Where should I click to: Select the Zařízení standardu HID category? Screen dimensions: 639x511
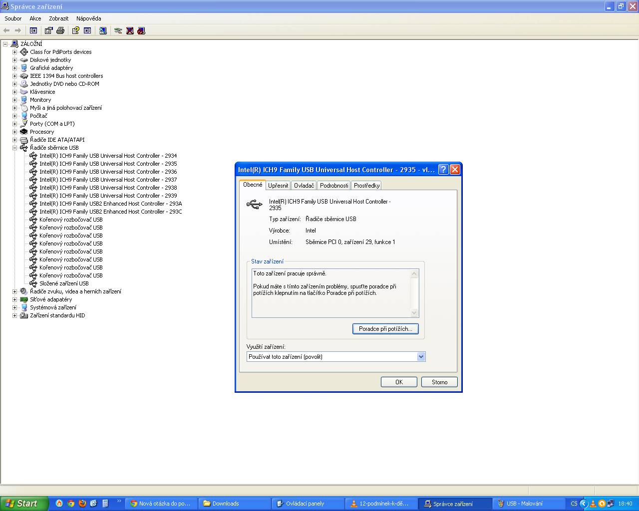click(x=57, y=315)
